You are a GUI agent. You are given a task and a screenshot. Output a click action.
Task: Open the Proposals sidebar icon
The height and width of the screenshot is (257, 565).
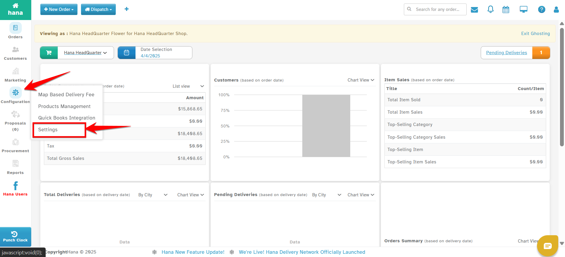coord(15,114)
